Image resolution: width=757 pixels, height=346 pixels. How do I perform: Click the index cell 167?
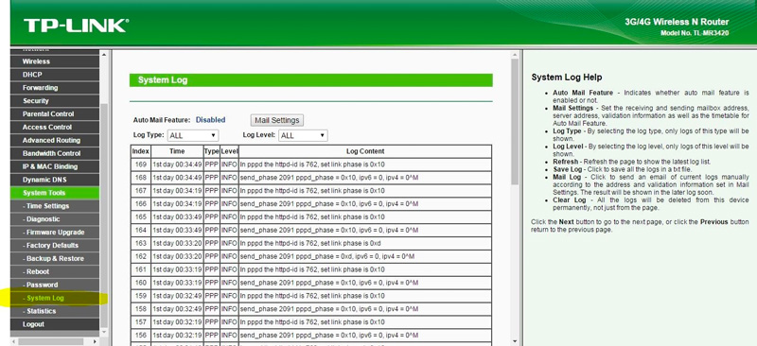[x=140, y=191]
